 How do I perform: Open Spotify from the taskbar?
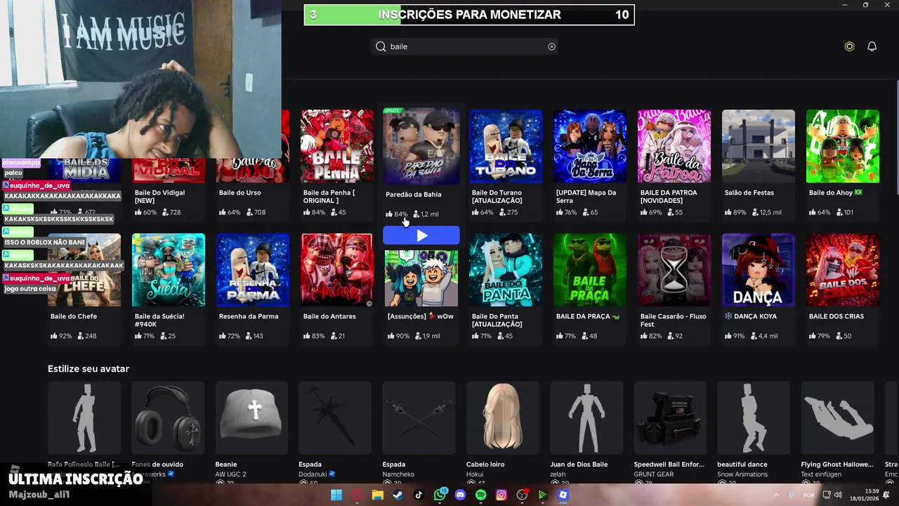point(480,495)
